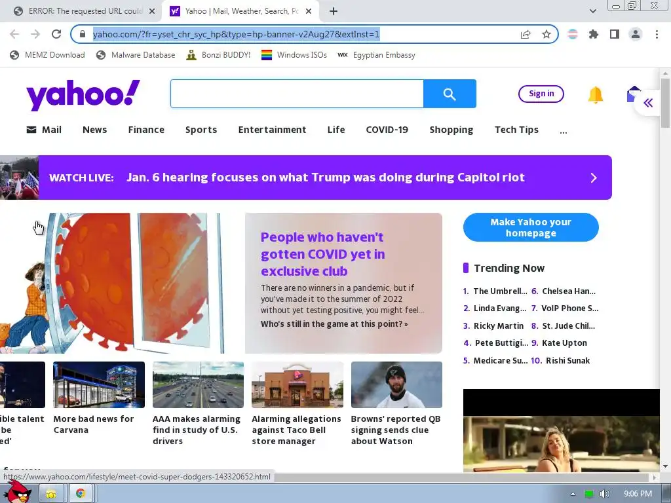Open the Chrome three-dot menu
The height and width of the screenshot is (503, 671).
tap(657, 34)
